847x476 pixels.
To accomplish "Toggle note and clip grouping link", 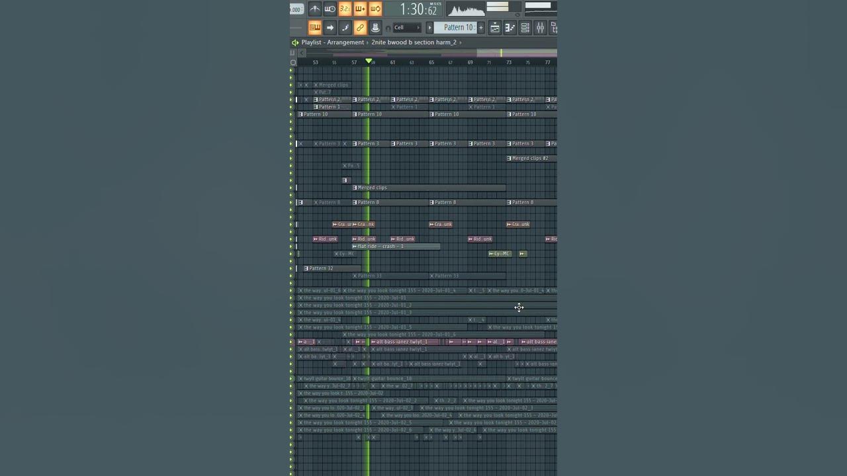I will click(x=360, y=27).
